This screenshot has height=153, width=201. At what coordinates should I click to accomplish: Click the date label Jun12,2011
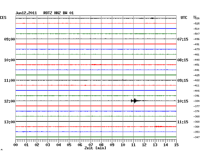click(26, 13)
